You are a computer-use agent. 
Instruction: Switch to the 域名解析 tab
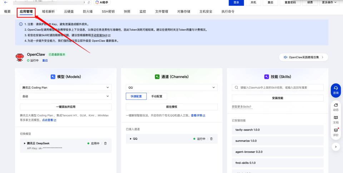[48, 11]
